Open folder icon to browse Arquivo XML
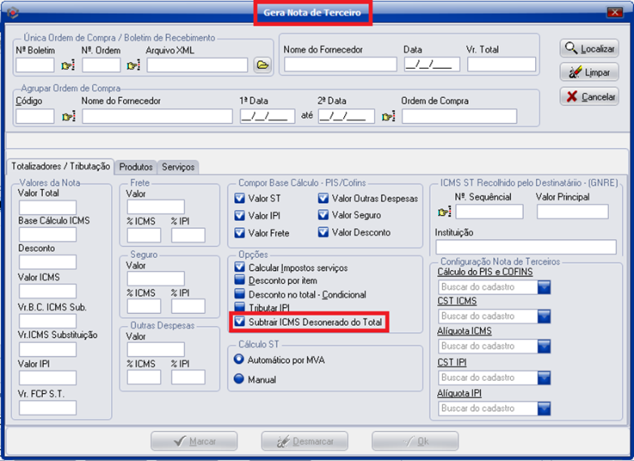The height and width of the screenshot is (461, 634). 262,66
